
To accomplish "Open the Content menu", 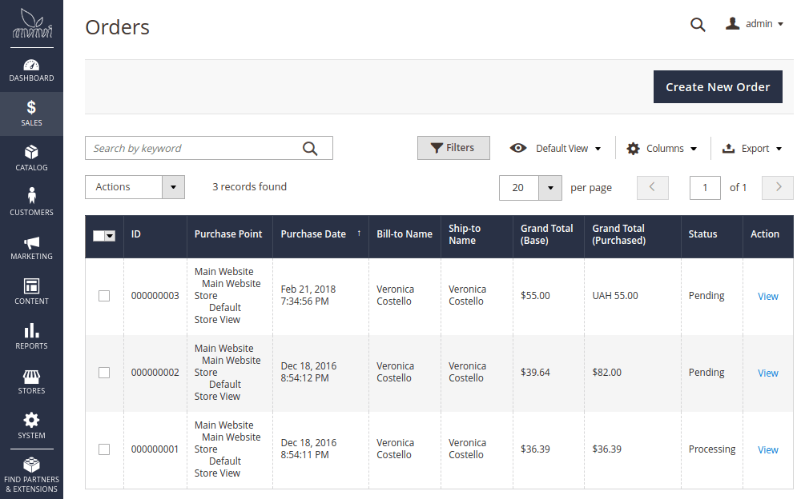I will click(x=32, y=292).
